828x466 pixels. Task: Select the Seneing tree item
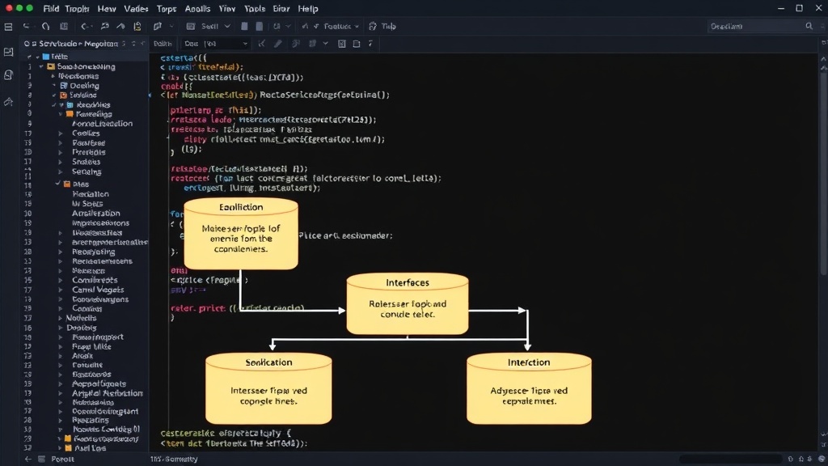(87, 172)
